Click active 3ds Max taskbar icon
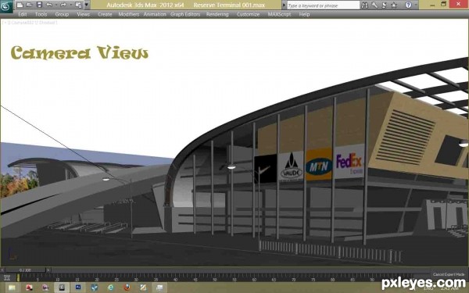This screenshot has height=293, width=469. 62,288
